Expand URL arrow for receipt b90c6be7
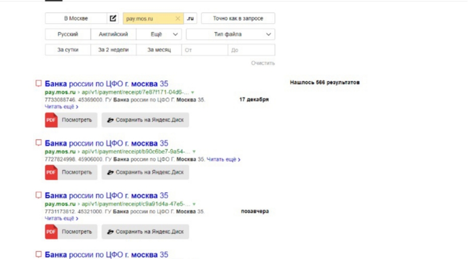This screenshot has width=468, height=259. pos(194,152)
